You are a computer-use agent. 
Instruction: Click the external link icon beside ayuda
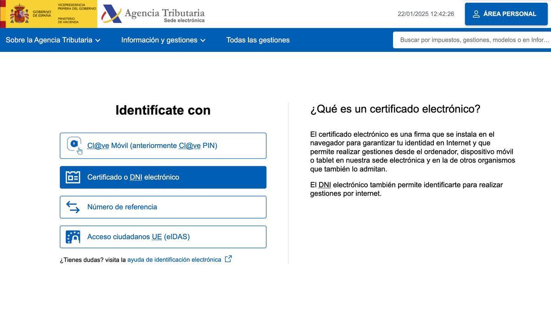point(228,259)
